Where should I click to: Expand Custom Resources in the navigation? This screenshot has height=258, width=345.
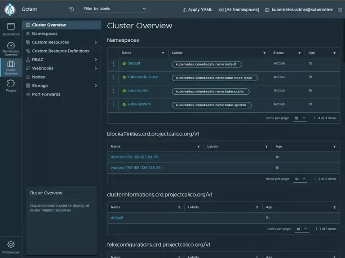coord(96,42)
